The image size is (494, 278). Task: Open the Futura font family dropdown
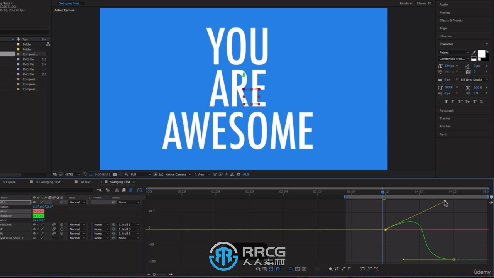[x=454, y=53]
